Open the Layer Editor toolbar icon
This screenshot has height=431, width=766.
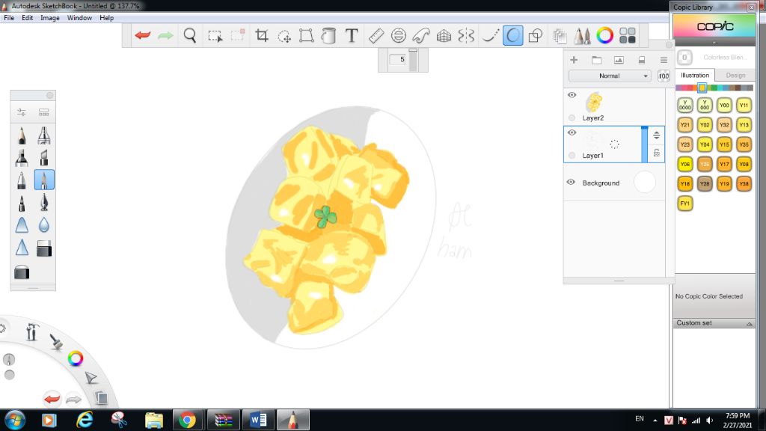560,36
